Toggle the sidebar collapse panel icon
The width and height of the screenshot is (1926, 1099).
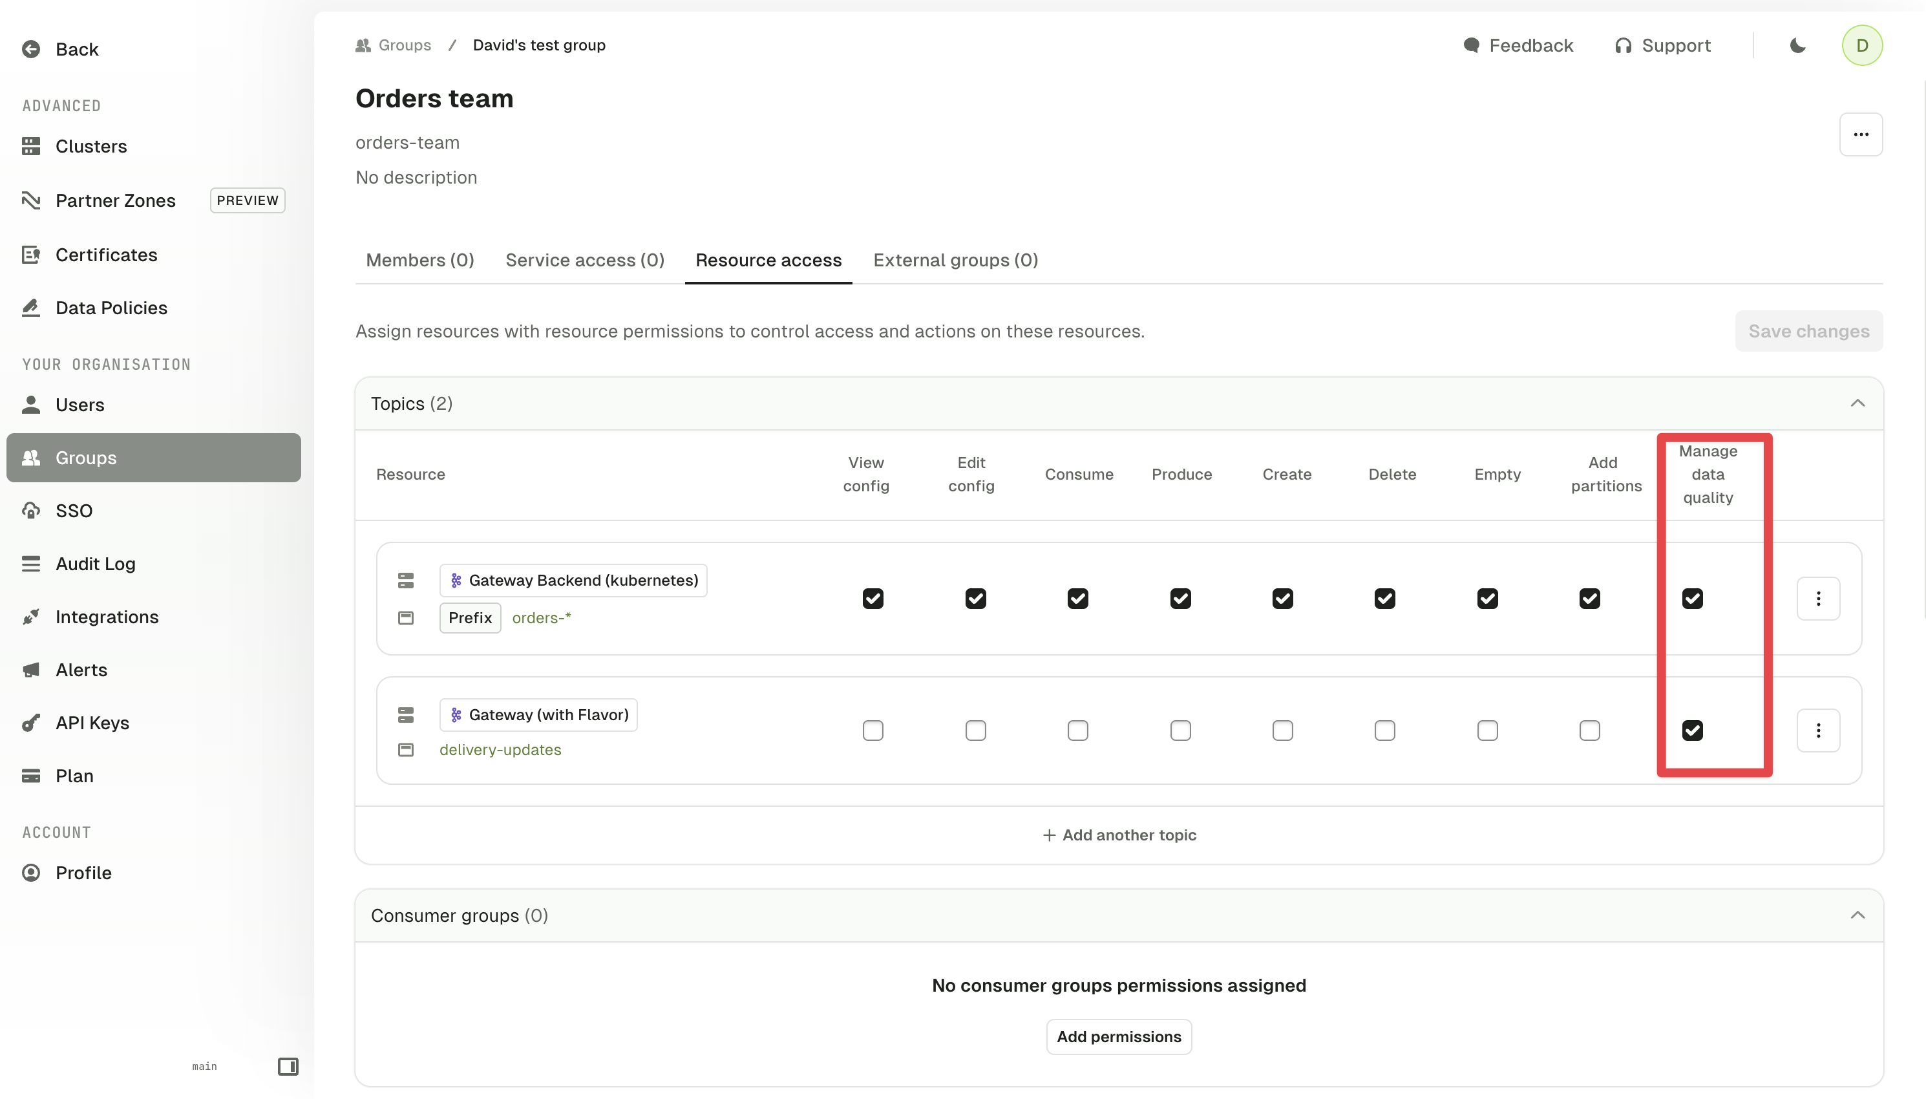pos(288,1066)
